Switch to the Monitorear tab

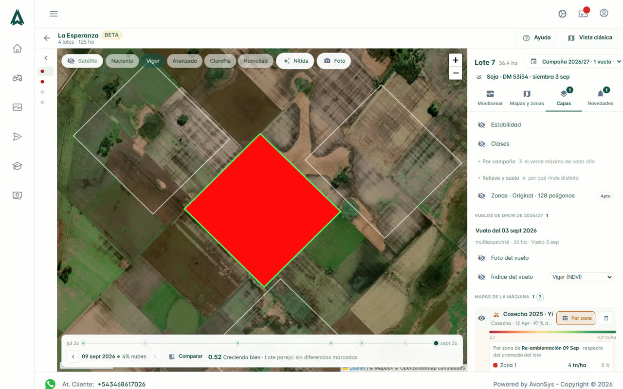click(490, 98)
